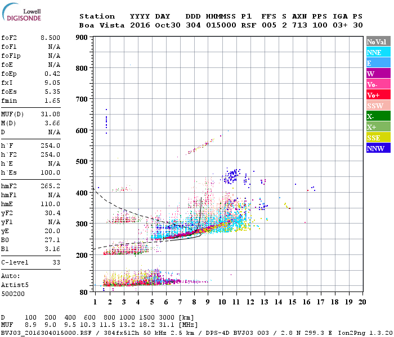
Task: Click the C-level value 33
Action: pyautogui.click(x=56, y=262)
